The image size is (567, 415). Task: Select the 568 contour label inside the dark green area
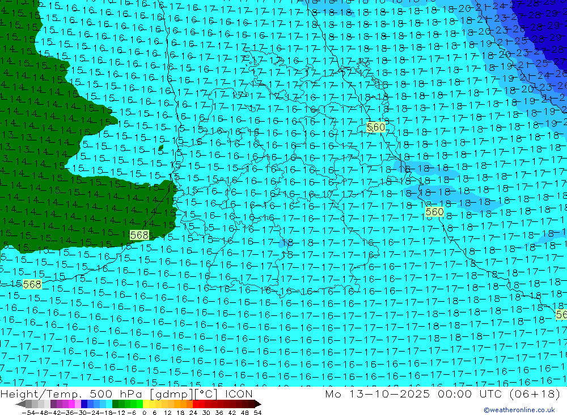[139, 235]
